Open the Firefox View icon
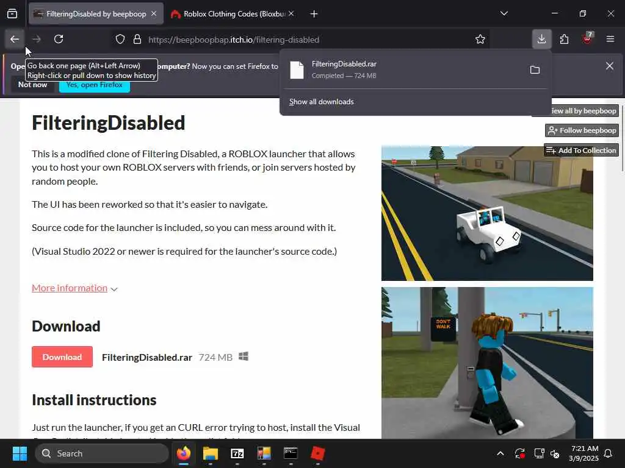This screenshot has width=625, height=468. point(12,14)
